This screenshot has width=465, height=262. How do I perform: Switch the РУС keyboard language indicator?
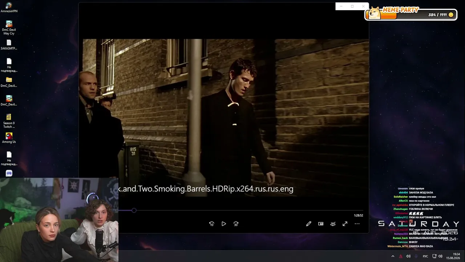[425, 256]
